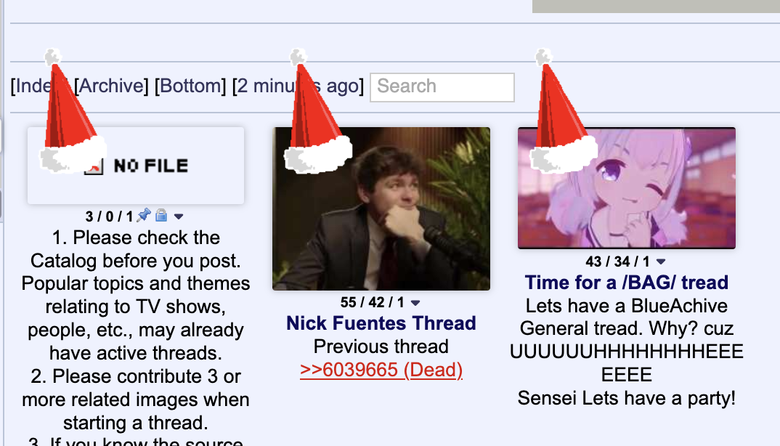Click the locked thread padlock icon

161,215
